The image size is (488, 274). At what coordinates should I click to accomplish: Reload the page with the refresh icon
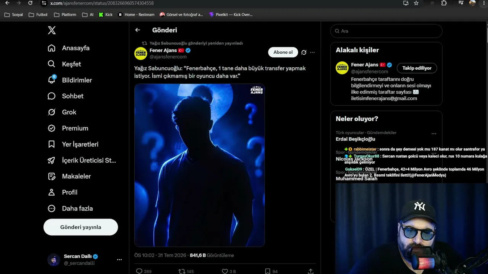[x=30, y=3]
